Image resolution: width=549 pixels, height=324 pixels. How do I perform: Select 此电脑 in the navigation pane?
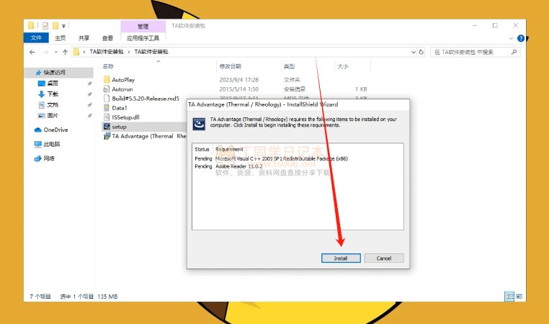click(x=51, y=144)
